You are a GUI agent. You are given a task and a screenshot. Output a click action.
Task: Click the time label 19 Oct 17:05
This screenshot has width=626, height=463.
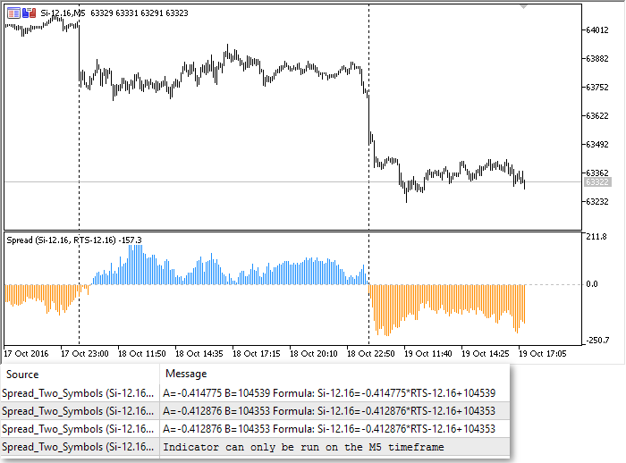click(x=543, y=354)
